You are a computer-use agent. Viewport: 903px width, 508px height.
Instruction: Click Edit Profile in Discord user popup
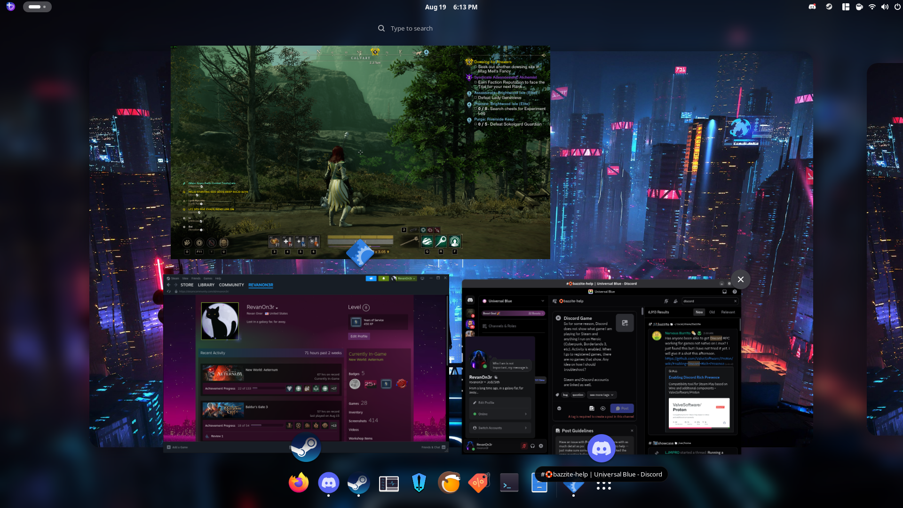coord(501,403)
